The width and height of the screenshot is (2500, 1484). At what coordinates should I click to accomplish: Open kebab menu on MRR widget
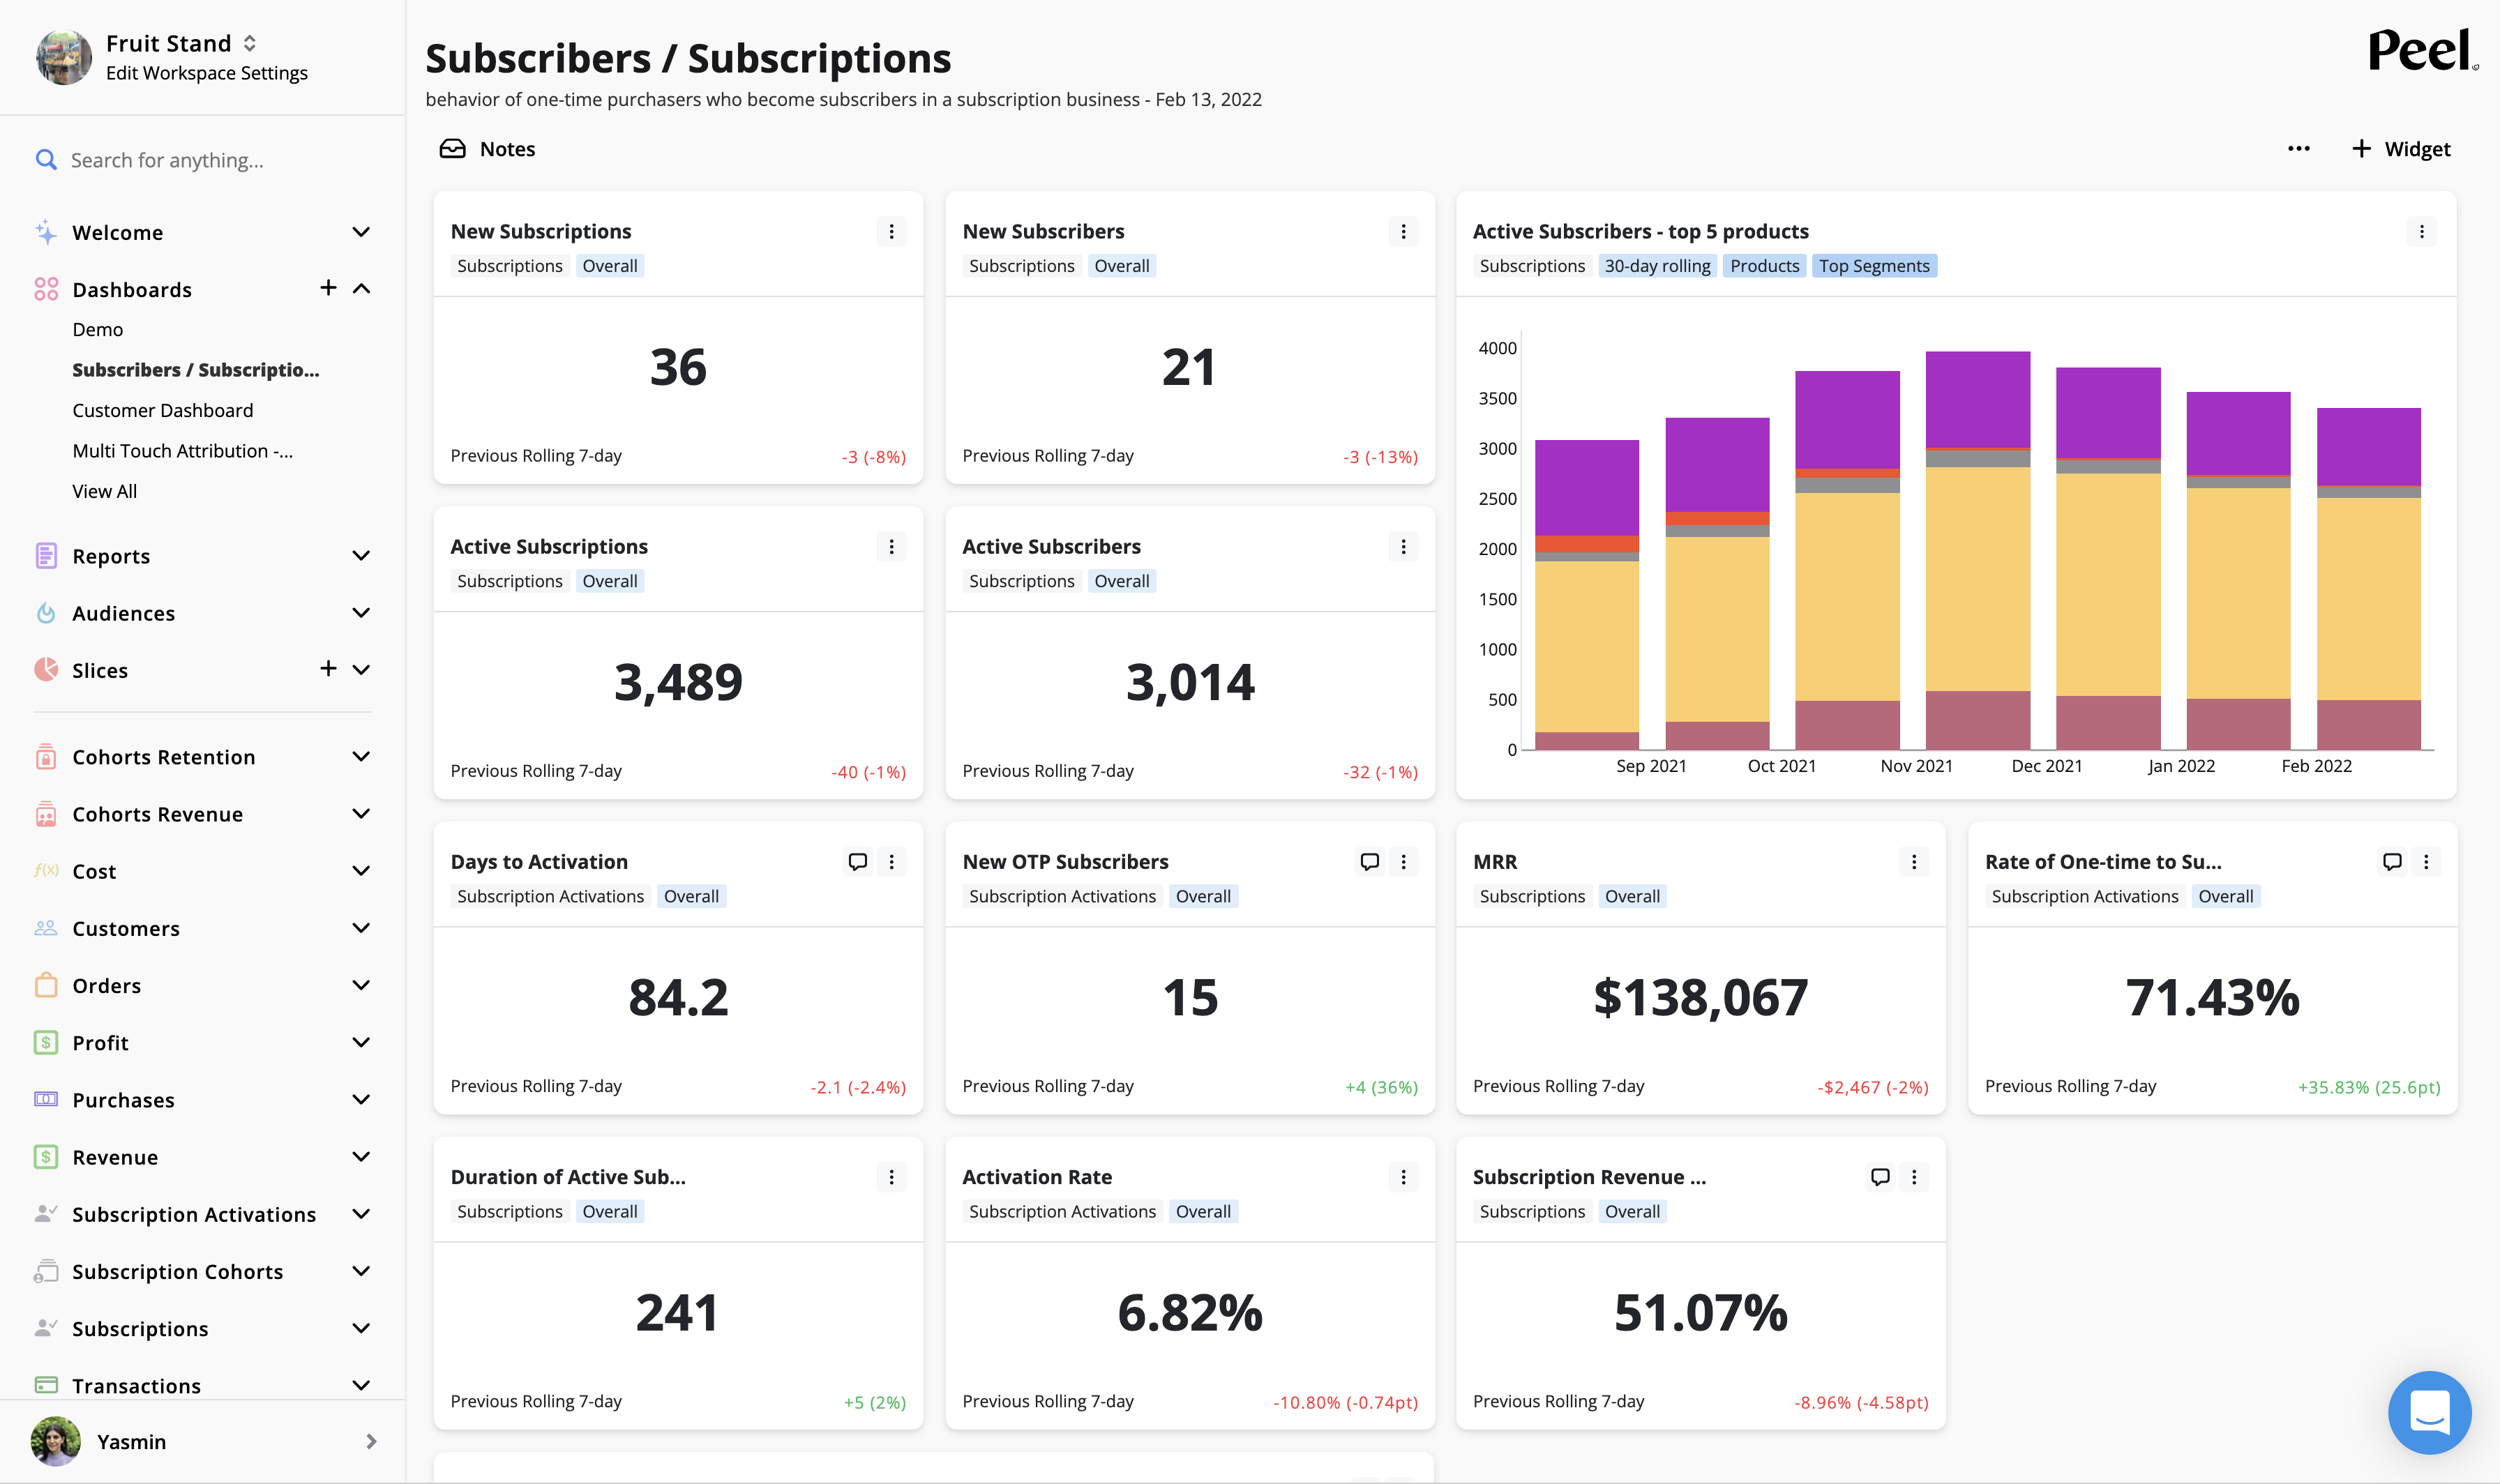point(1914,862)
